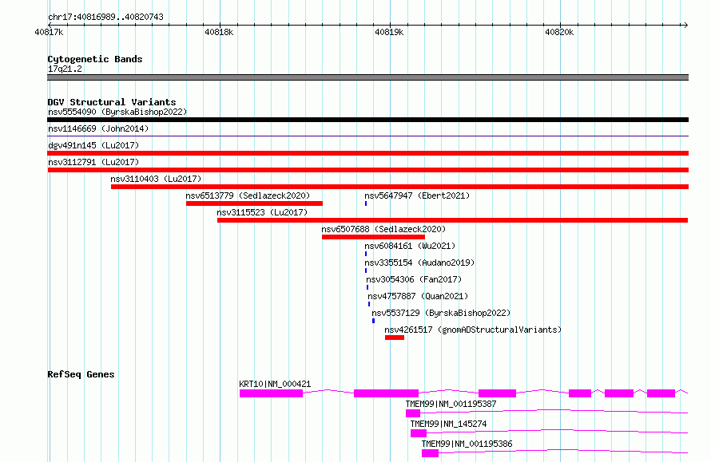Open TMEM99|NM_145274 transcript label

coord(448,424)
